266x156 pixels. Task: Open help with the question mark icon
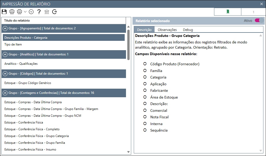[39, 12]
